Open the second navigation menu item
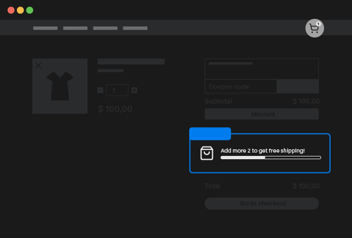This screenshot has width=352, height=238. click(x=75, y=28)
